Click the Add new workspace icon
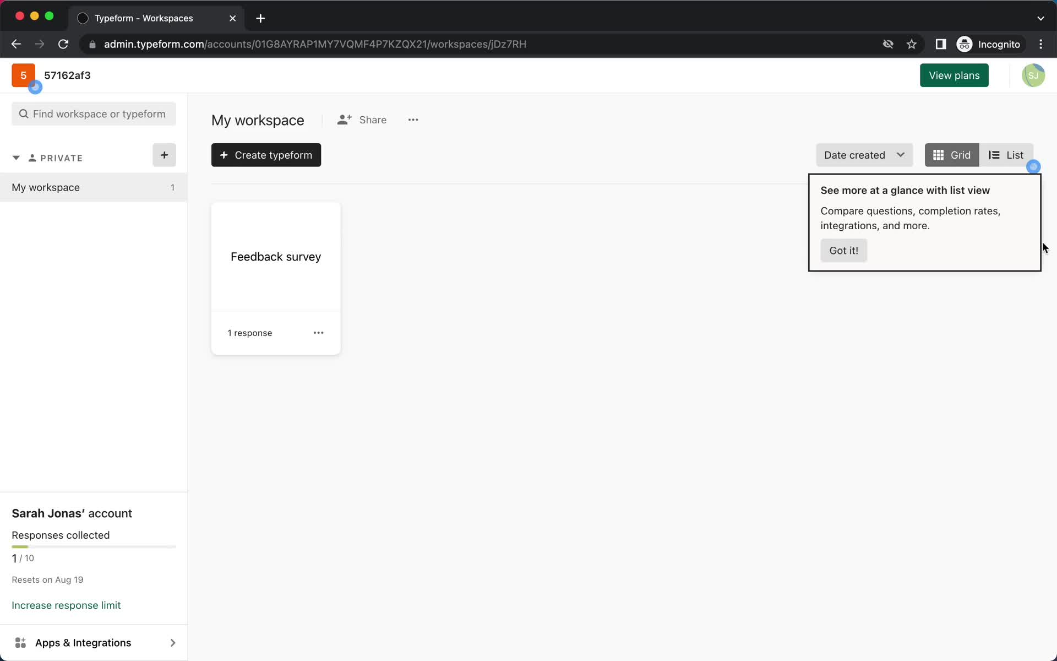 pyautogui.click(x=164, y=155)
